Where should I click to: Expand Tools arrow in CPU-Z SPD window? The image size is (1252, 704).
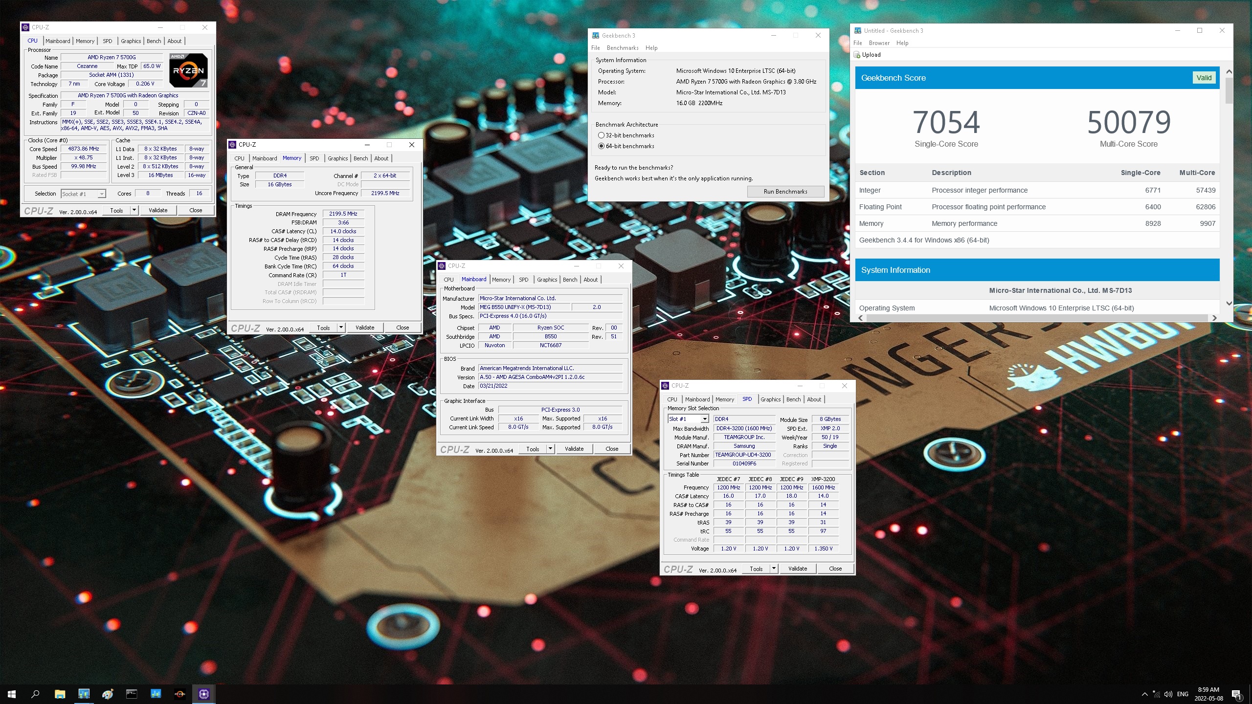[774, 569]
